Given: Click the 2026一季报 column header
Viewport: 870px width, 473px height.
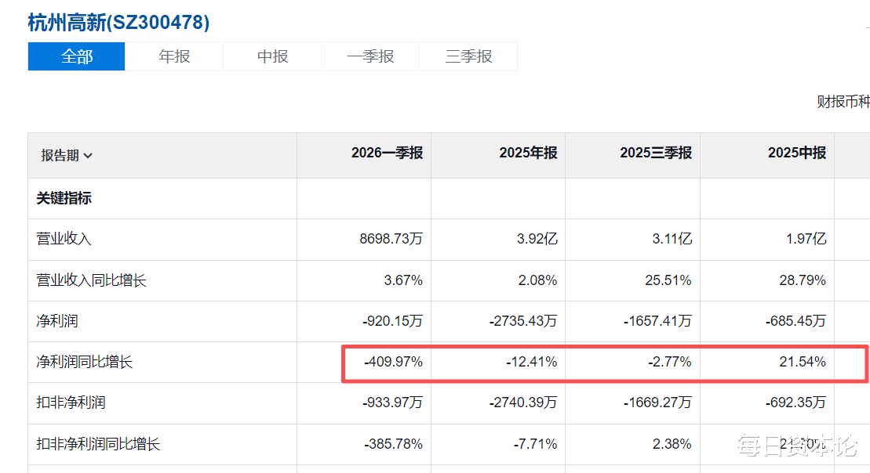Looking at the screenshot, I should (387, 153).
